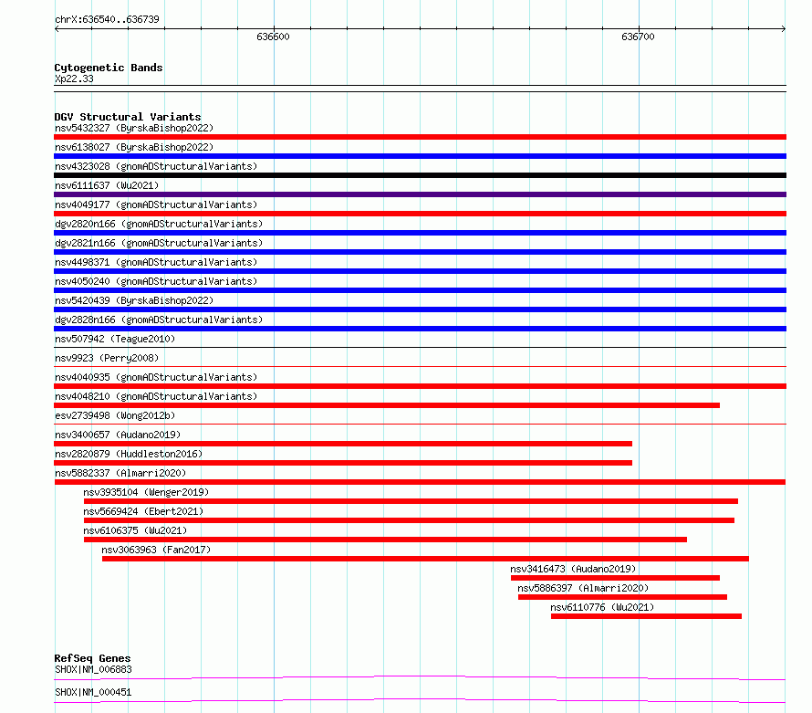812x713 pixels.
Task: Click the purple bar under nsv6111637
Action: [420, 194]
